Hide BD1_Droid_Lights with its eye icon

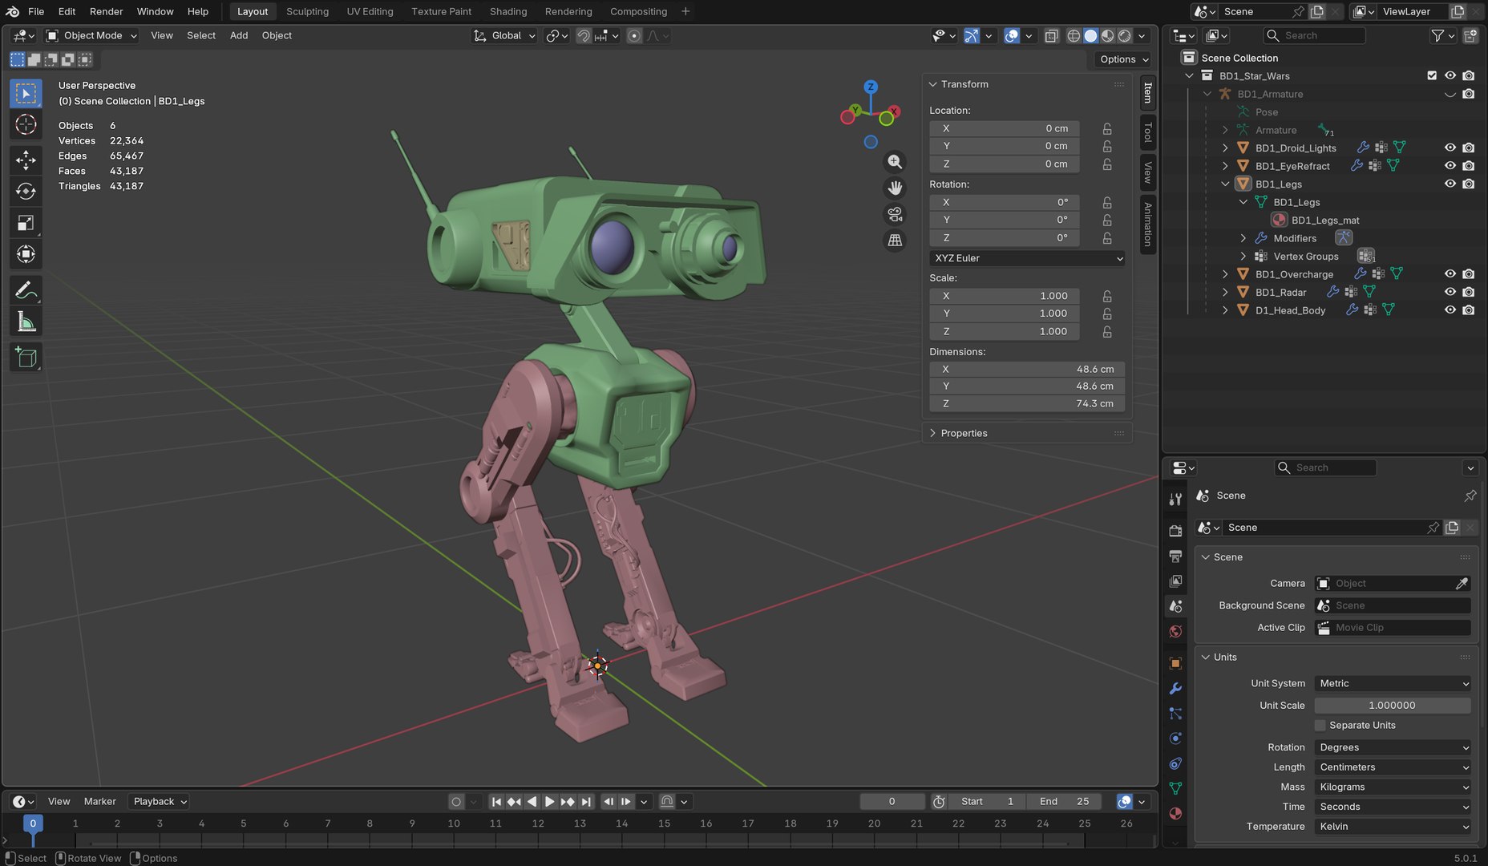pos(1450,148)
